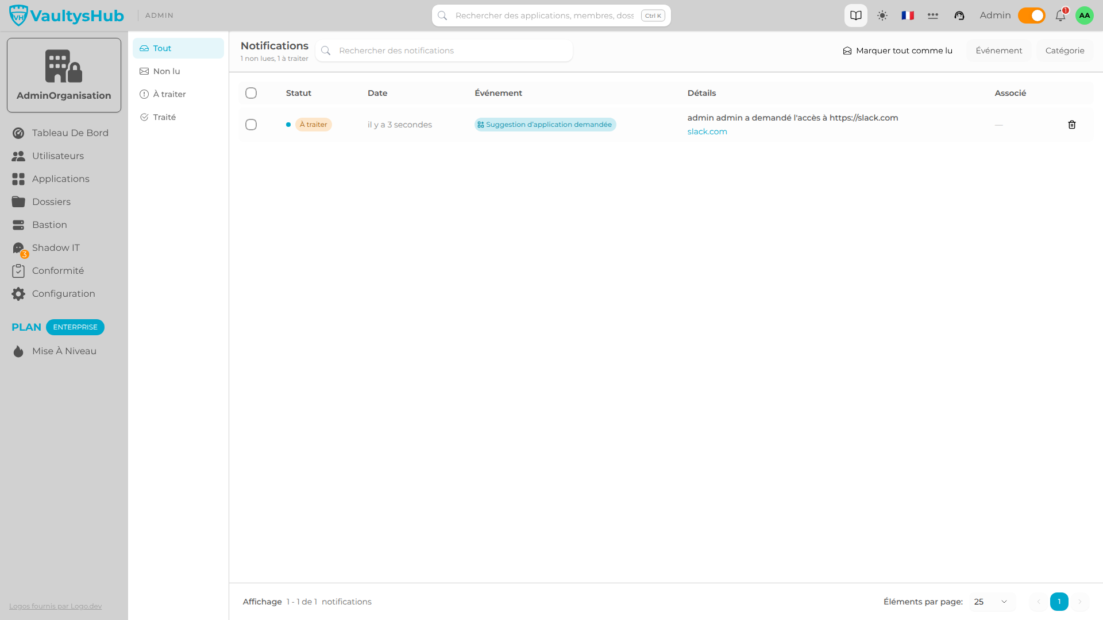Screen dimensions: 1103x620
Task: Open the Catégorie filter dropdown
Action: (x=1065, y=51)
